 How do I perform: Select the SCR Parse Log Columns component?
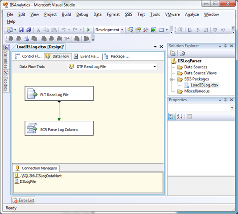click(59, 128)
